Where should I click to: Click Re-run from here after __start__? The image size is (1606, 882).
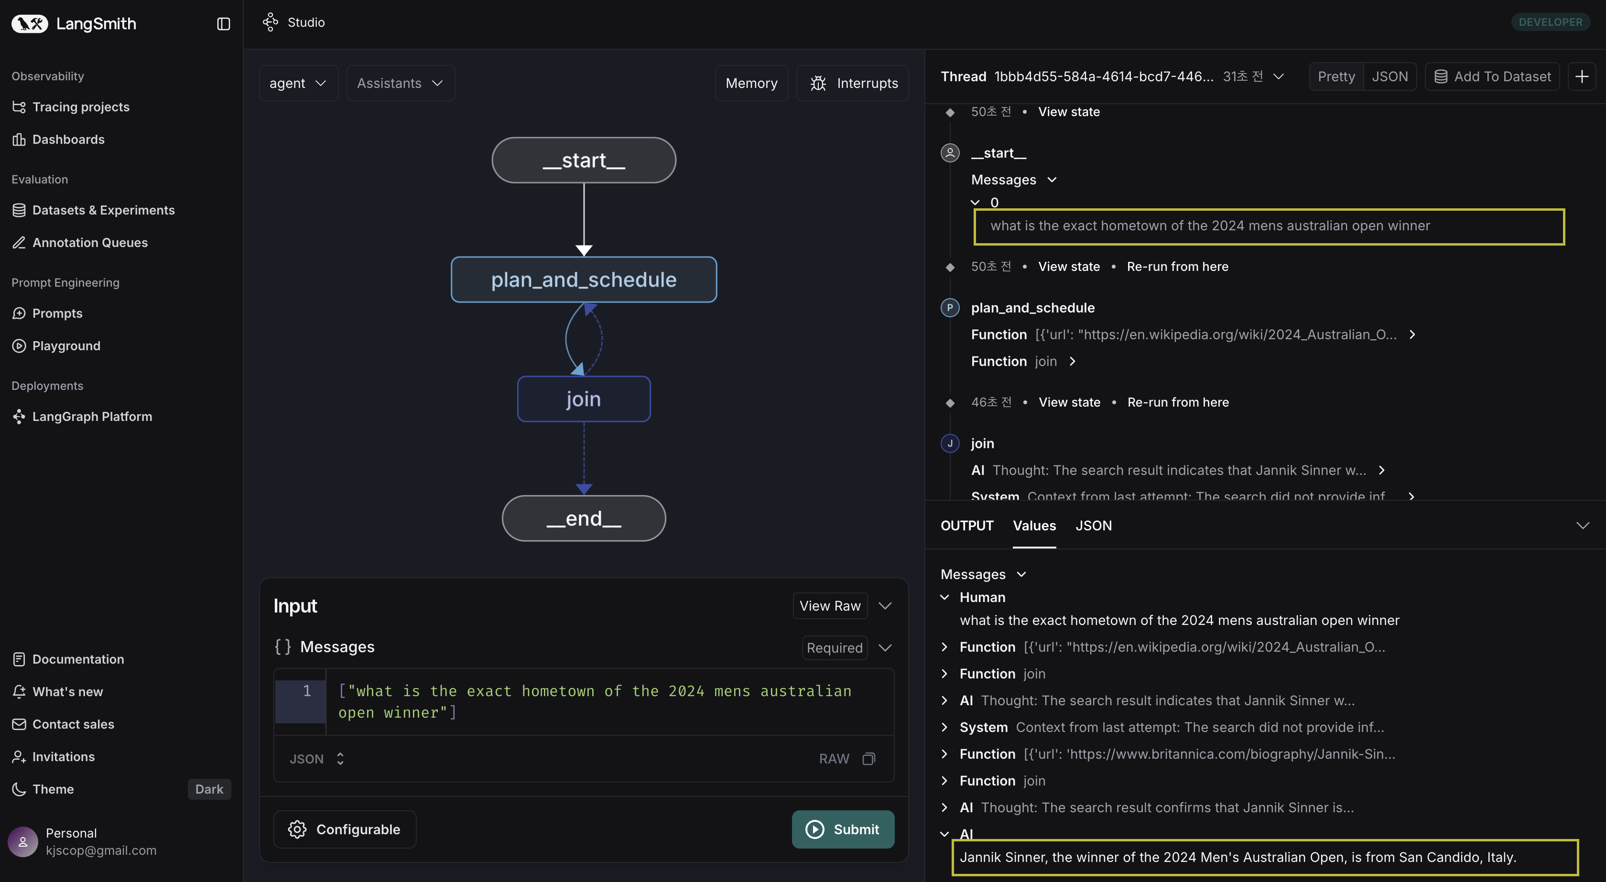point(1177,266)
